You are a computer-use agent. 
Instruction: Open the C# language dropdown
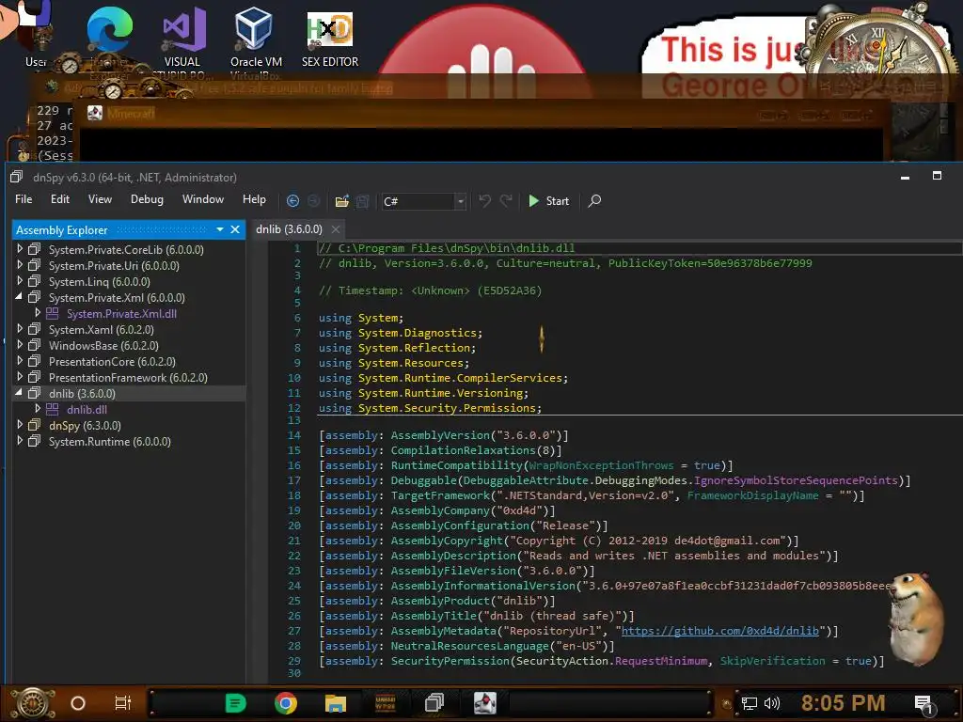point(461,201)
